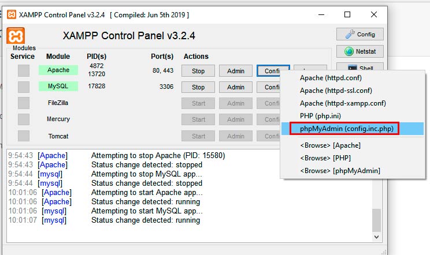The width and height of the screenshot is (430, 255).
Task: Click the 10:01:07 log timestamp
Action: pyautogui.click(x=23, y=220)
